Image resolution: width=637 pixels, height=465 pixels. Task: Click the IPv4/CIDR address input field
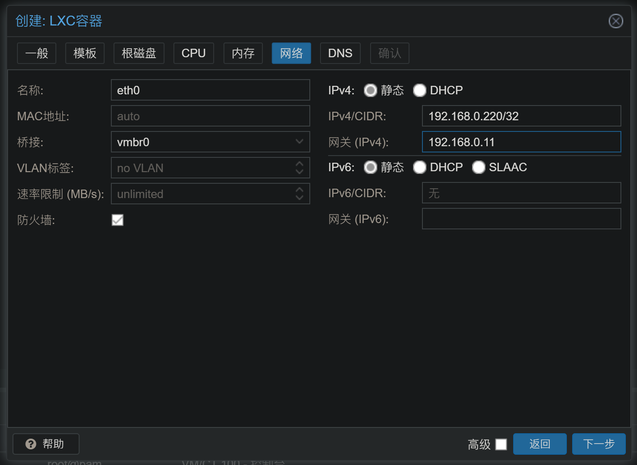tap(521, 116)
